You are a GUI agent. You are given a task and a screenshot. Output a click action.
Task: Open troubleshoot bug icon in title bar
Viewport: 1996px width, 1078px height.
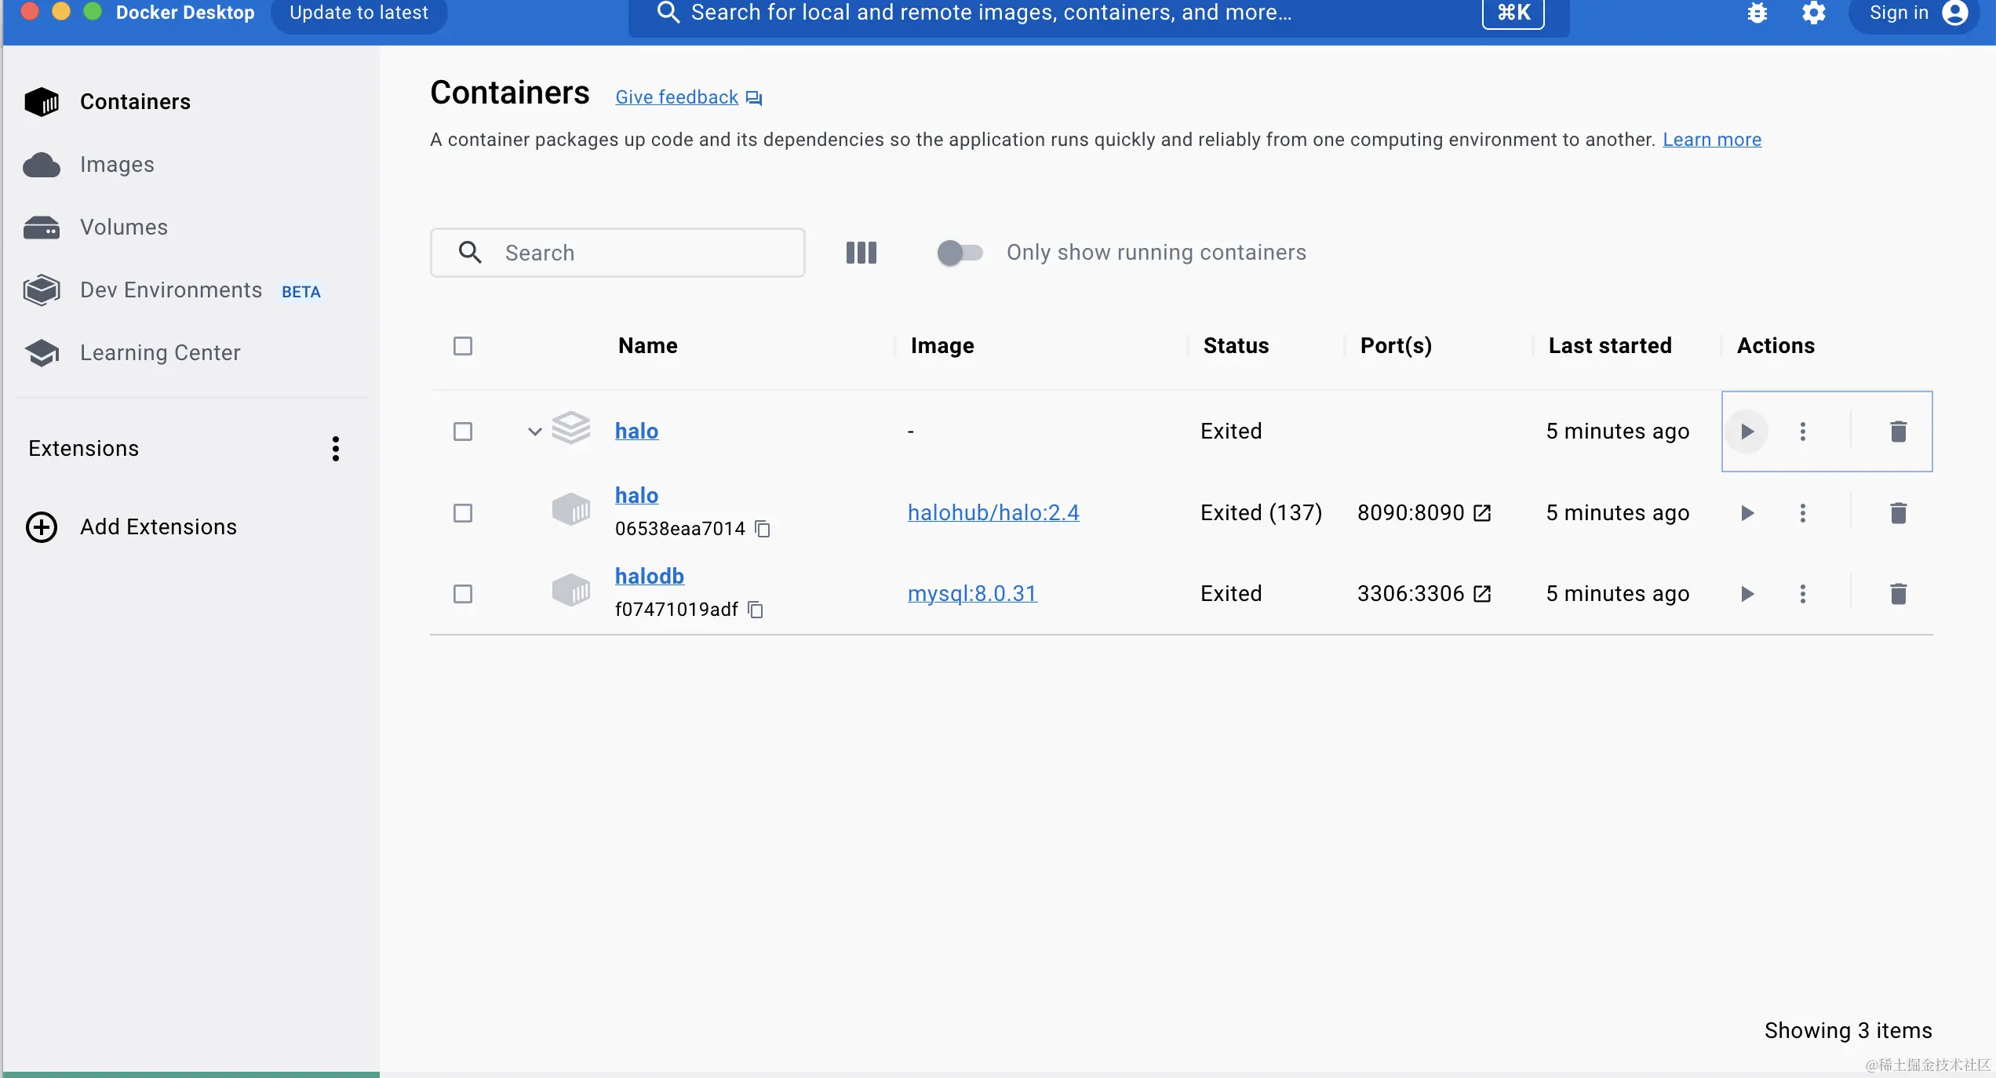(1757, 13)
